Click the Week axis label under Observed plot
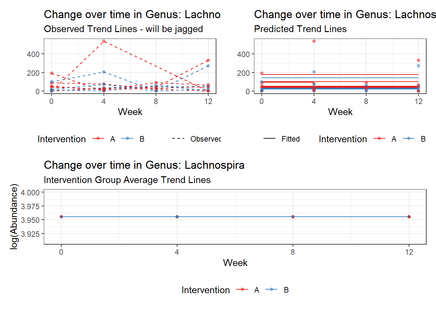Viewport: 436px width, 311px height. [130, 112]
